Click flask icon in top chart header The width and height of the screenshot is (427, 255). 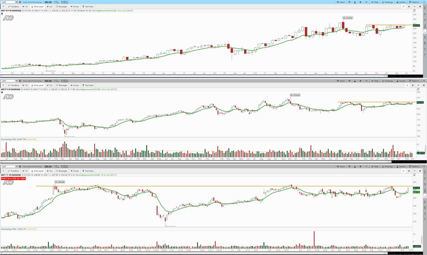point(355,2)
